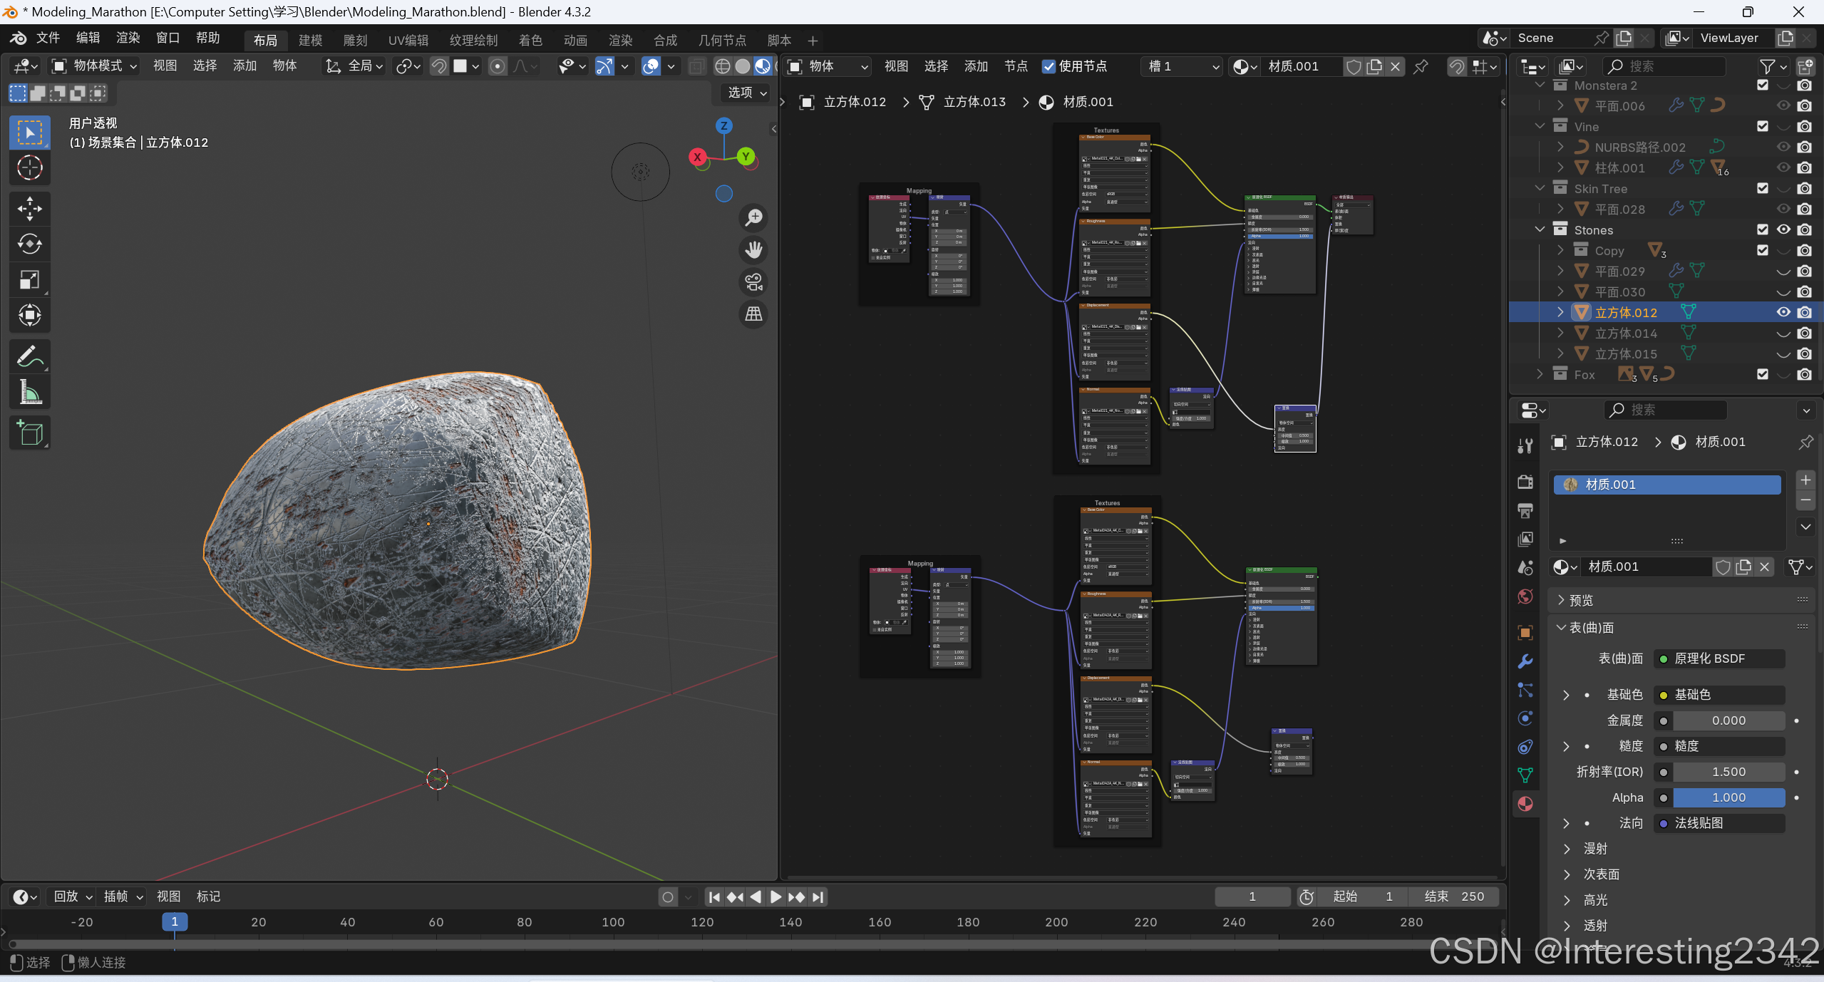Pin the node editor material
The height and width of the screenshot is (982, 1824).
(1421, 66)
